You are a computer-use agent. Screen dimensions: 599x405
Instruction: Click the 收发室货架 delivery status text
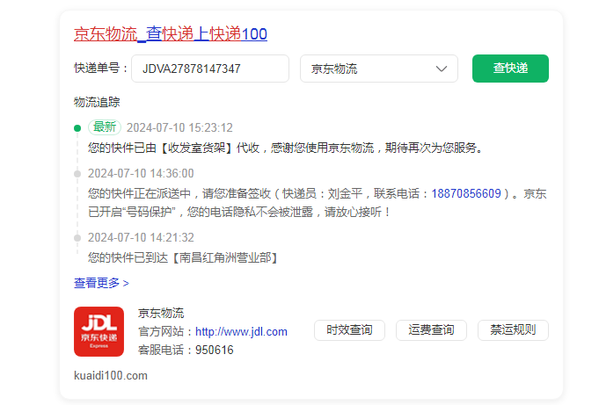point(286,148)
